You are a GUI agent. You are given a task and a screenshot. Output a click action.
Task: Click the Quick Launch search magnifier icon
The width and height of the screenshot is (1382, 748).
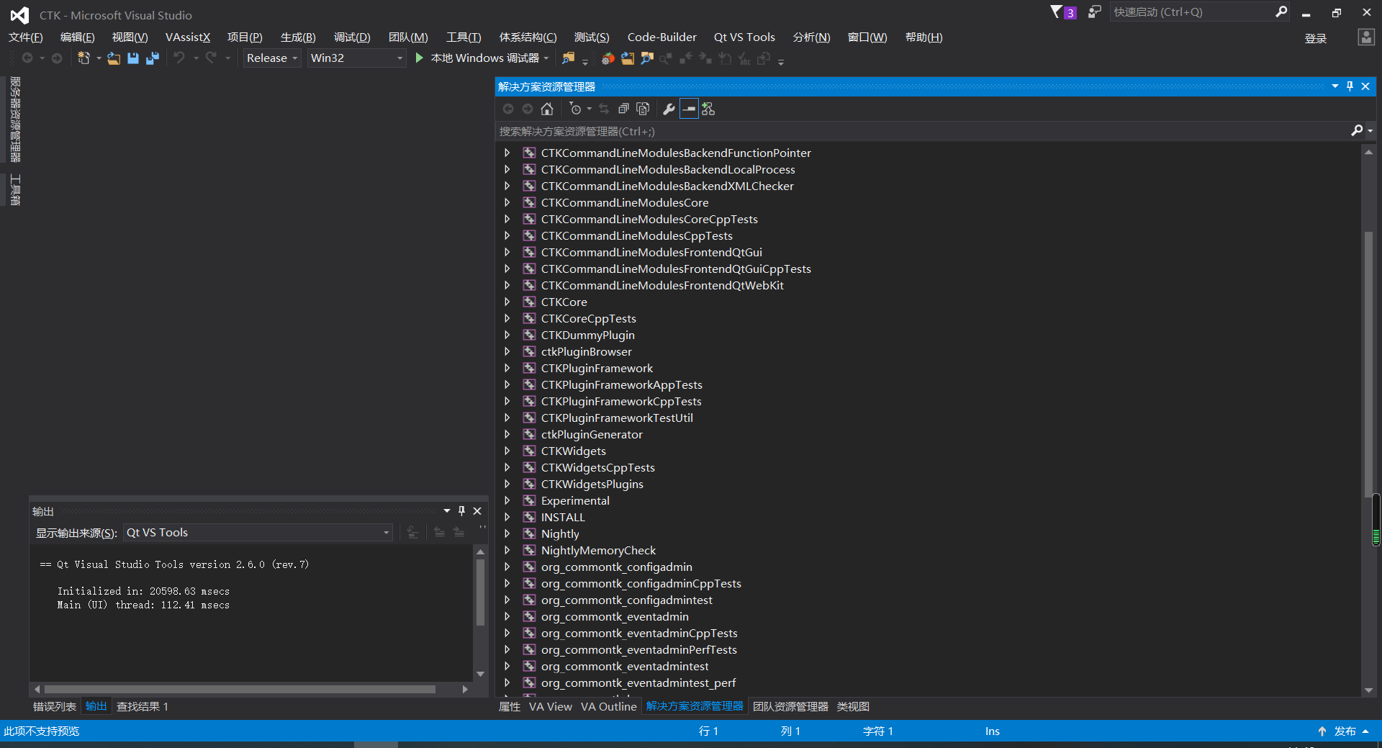click(1281, 12)
